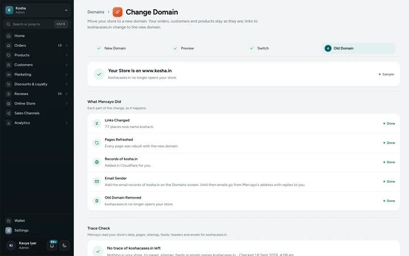The height and width of the screenshot is (256, 409).
Task: Expand the Products submenu chevron
Action: pyautogui.click(x=66, y=55)
